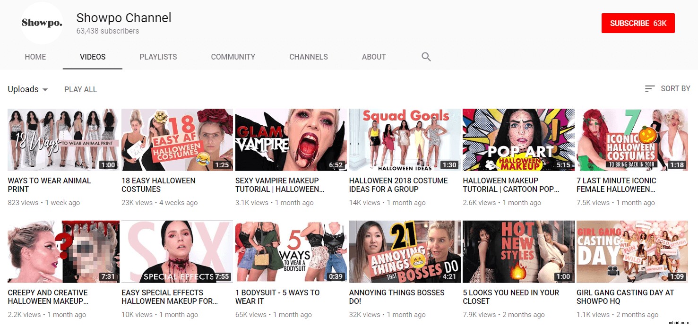This screenshot has width=698, height=327.
Task: Open the Playlists tab
Action: [158, 57]
